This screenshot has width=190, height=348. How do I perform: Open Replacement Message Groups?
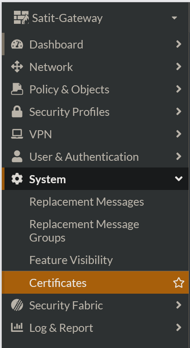84,231
